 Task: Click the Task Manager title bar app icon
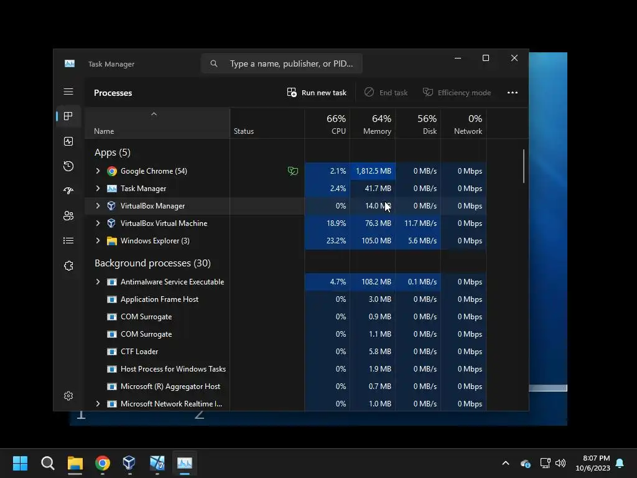[x=70, y=64]
